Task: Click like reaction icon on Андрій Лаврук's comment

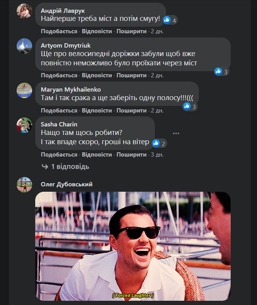Action: (167, 20)
